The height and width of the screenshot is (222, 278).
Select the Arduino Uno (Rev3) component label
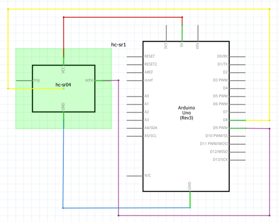pyautogui.click(x=186, y=113)
